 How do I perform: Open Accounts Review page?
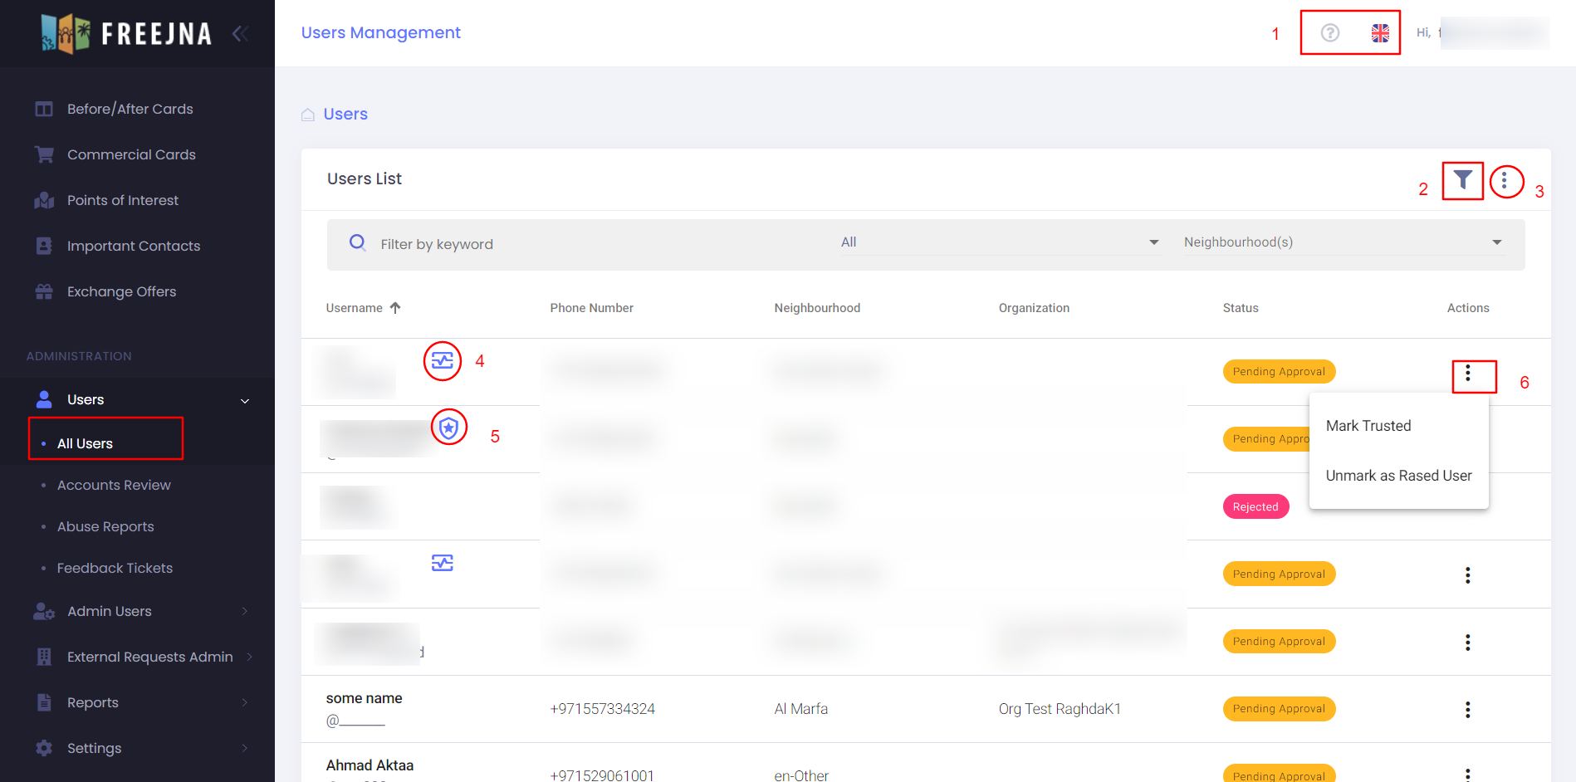(x=114, y=485)
